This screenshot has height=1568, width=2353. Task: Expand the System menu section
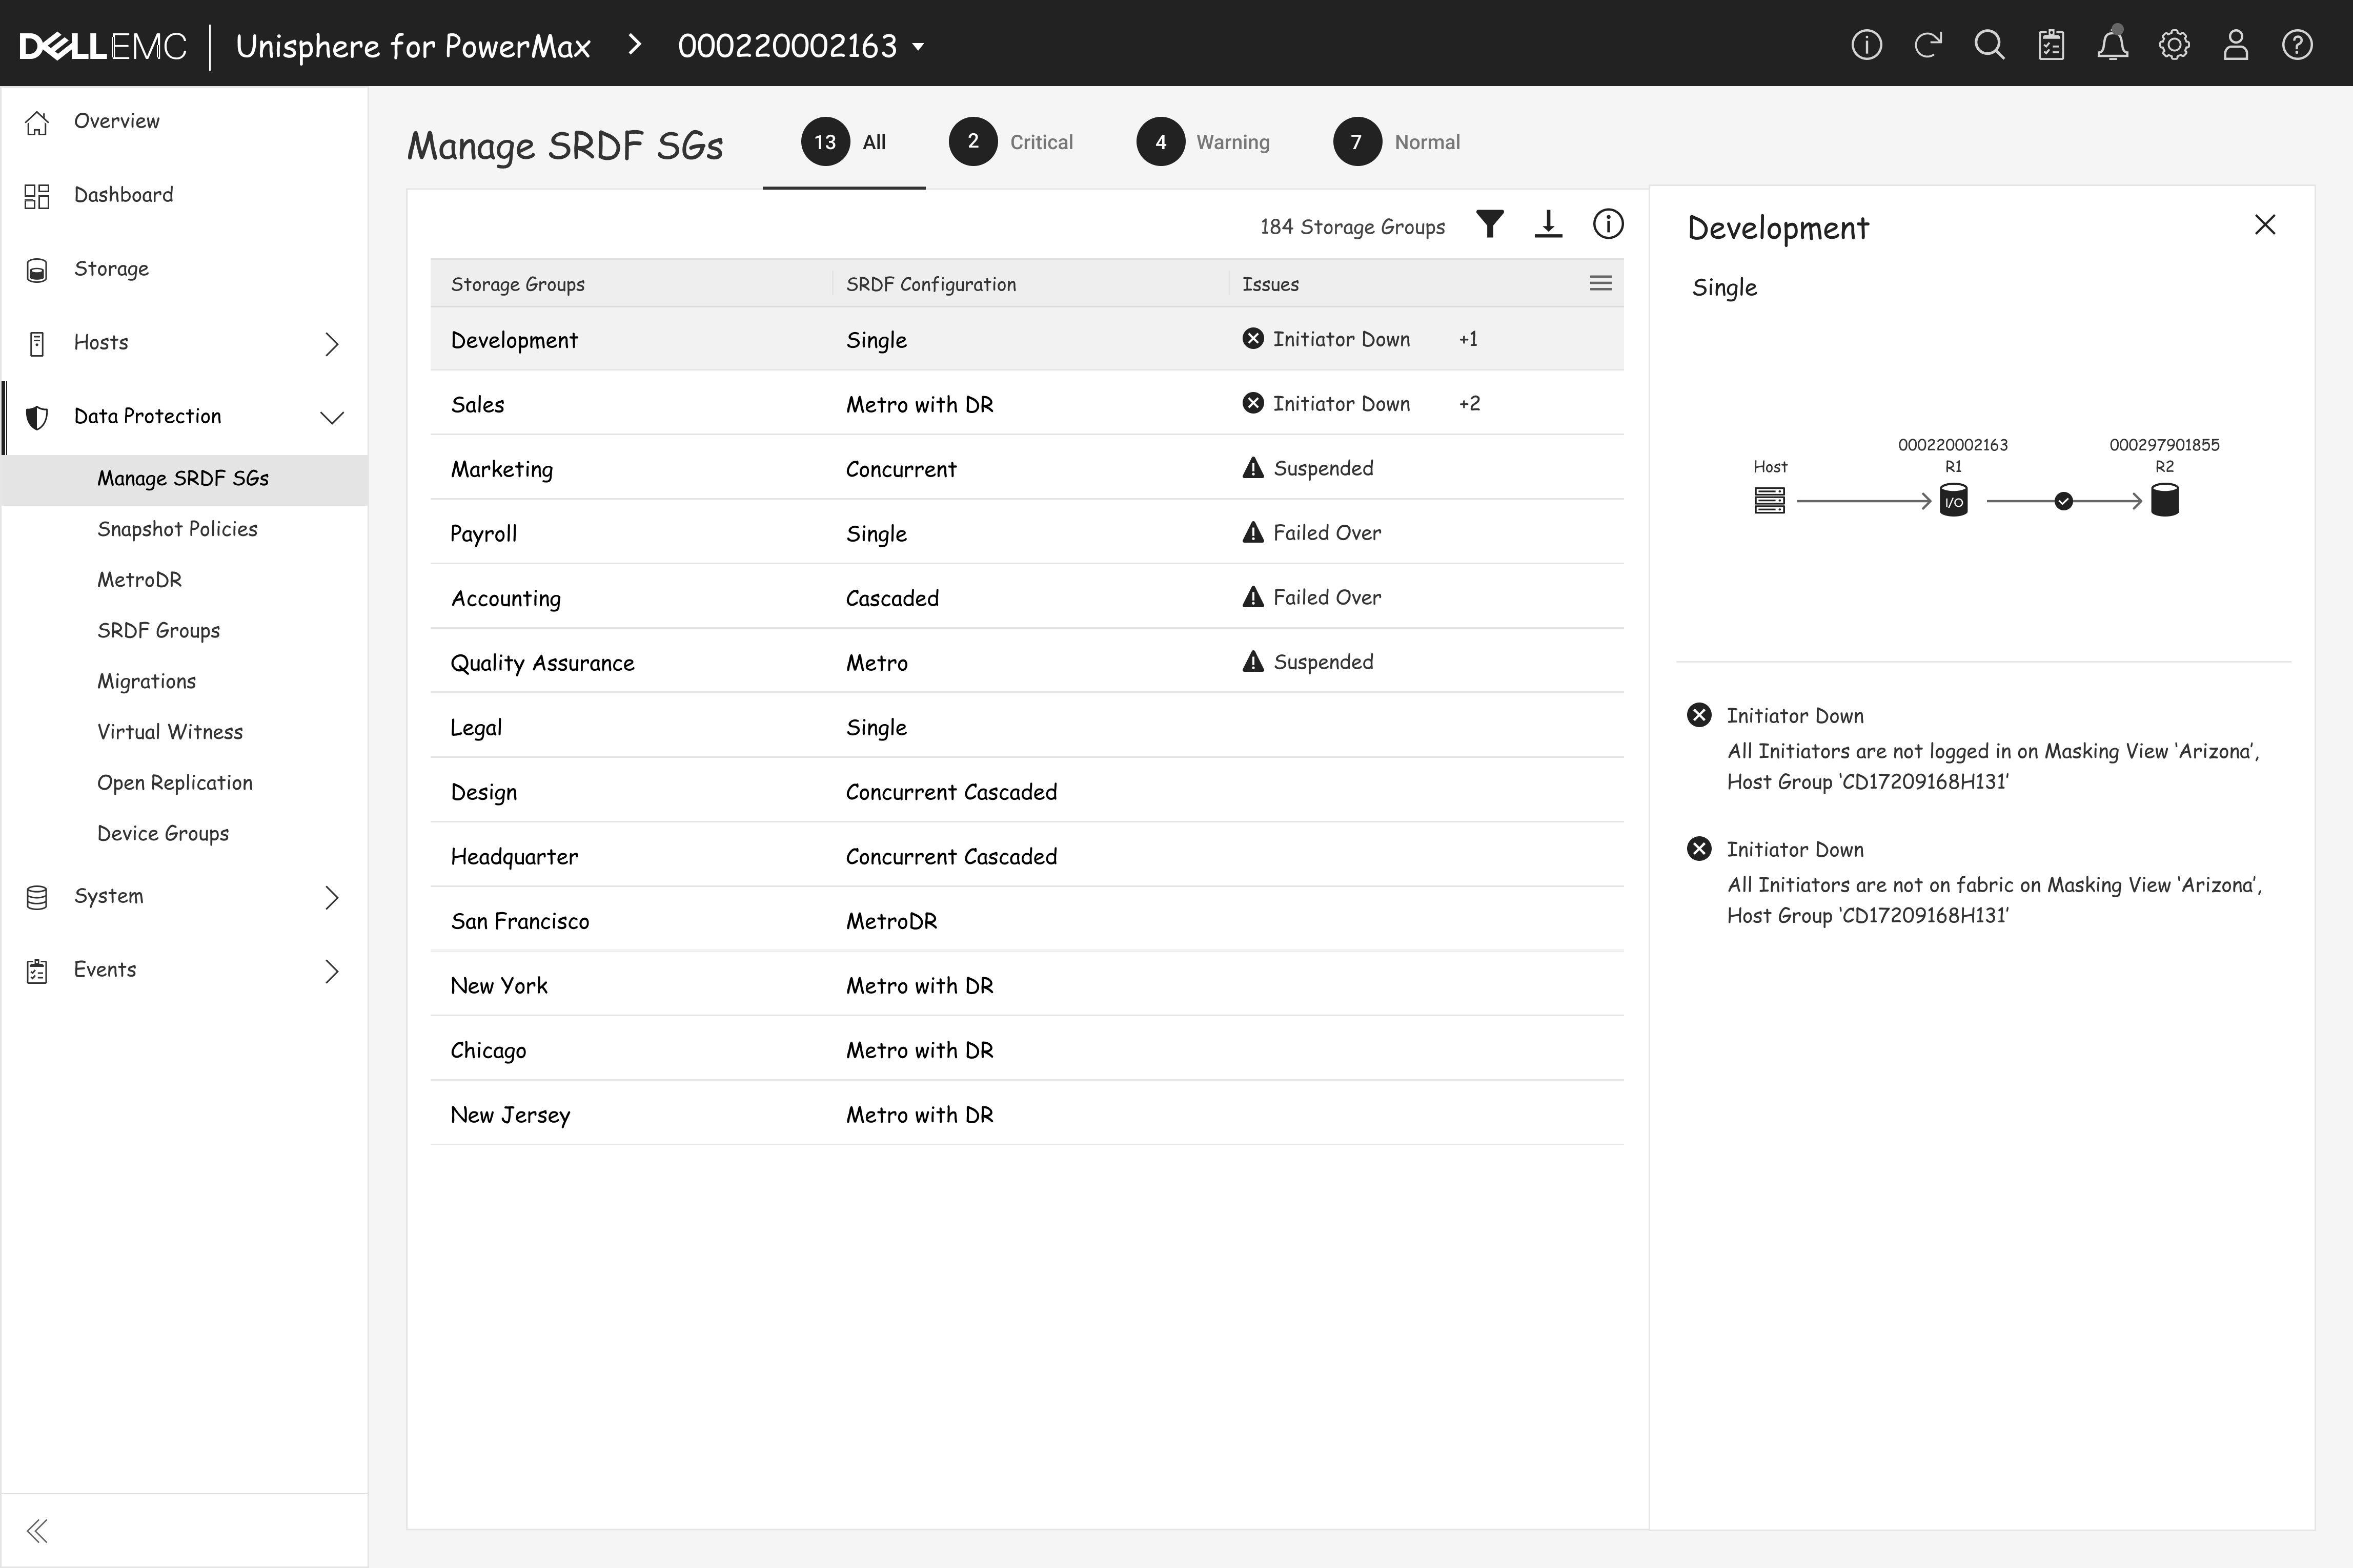(x=331, y=897)
